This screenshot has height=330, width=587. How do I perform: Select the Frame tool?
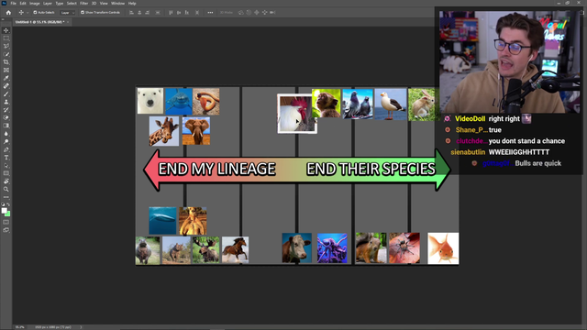click(x=6, y=70)
